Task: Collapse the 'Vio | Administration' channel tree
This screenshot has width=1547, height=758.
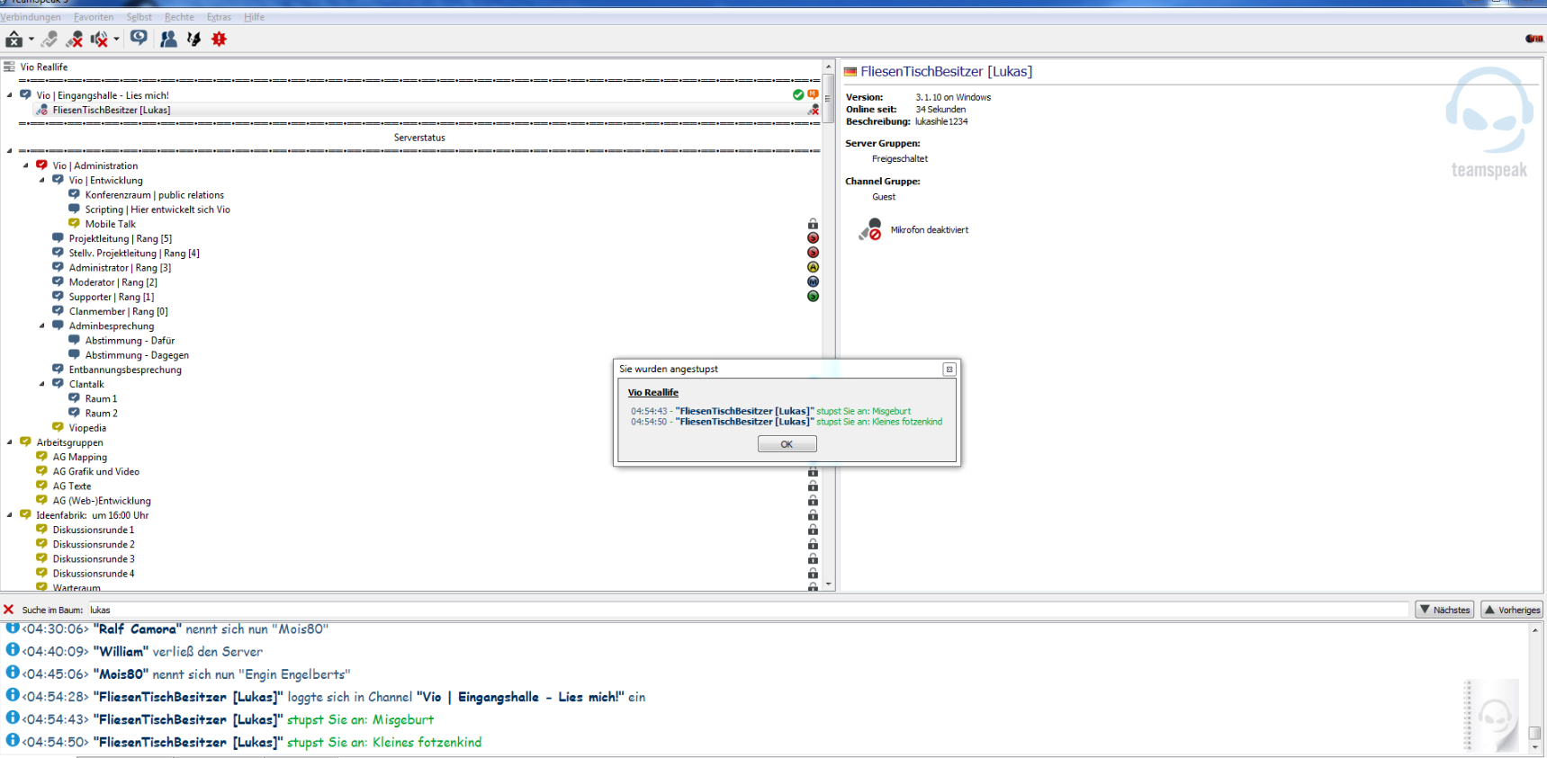Action: pyautogui.click(x=26, y=165)
